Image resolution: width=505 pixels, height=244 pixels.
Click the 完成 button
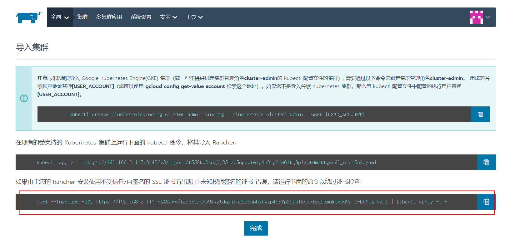tap(256, 228)
